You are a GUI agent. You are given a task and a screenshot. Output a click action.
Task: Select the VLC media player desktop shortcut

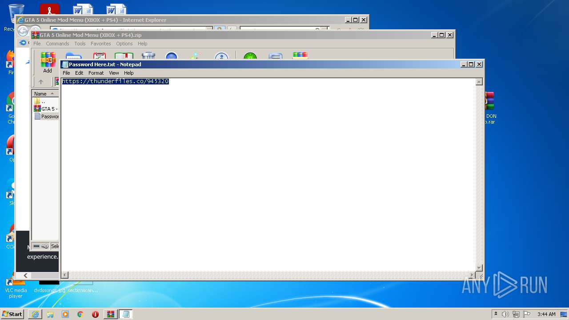point(16,288)
